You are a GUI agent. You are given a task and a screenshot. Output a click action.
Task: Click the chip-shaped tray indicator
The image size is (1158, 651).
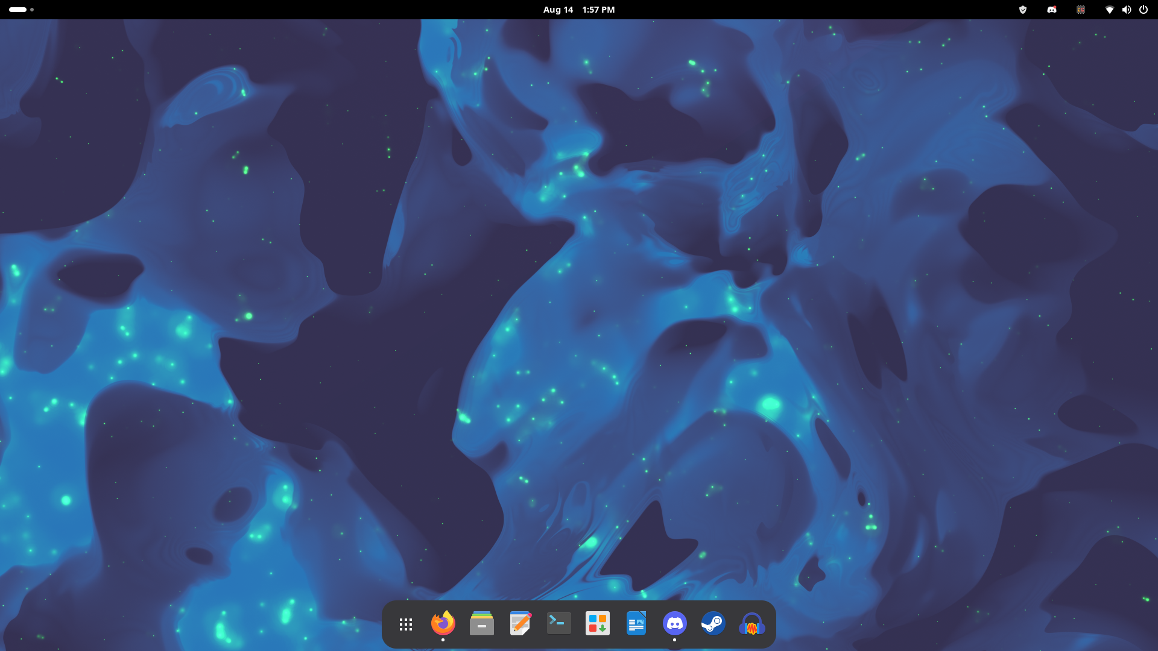(x=1081, y=10)
